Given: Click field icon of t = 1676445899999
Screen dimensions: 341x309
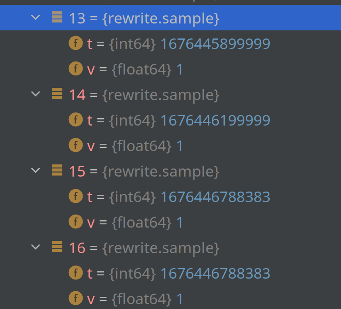Looking at the screenshot, I should [76, 43].
